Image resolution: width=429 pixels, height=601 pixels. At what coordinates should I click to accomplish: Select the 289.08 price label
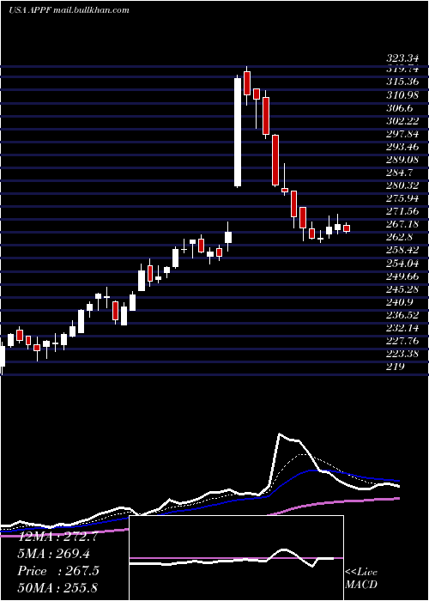tap(402, 160)
